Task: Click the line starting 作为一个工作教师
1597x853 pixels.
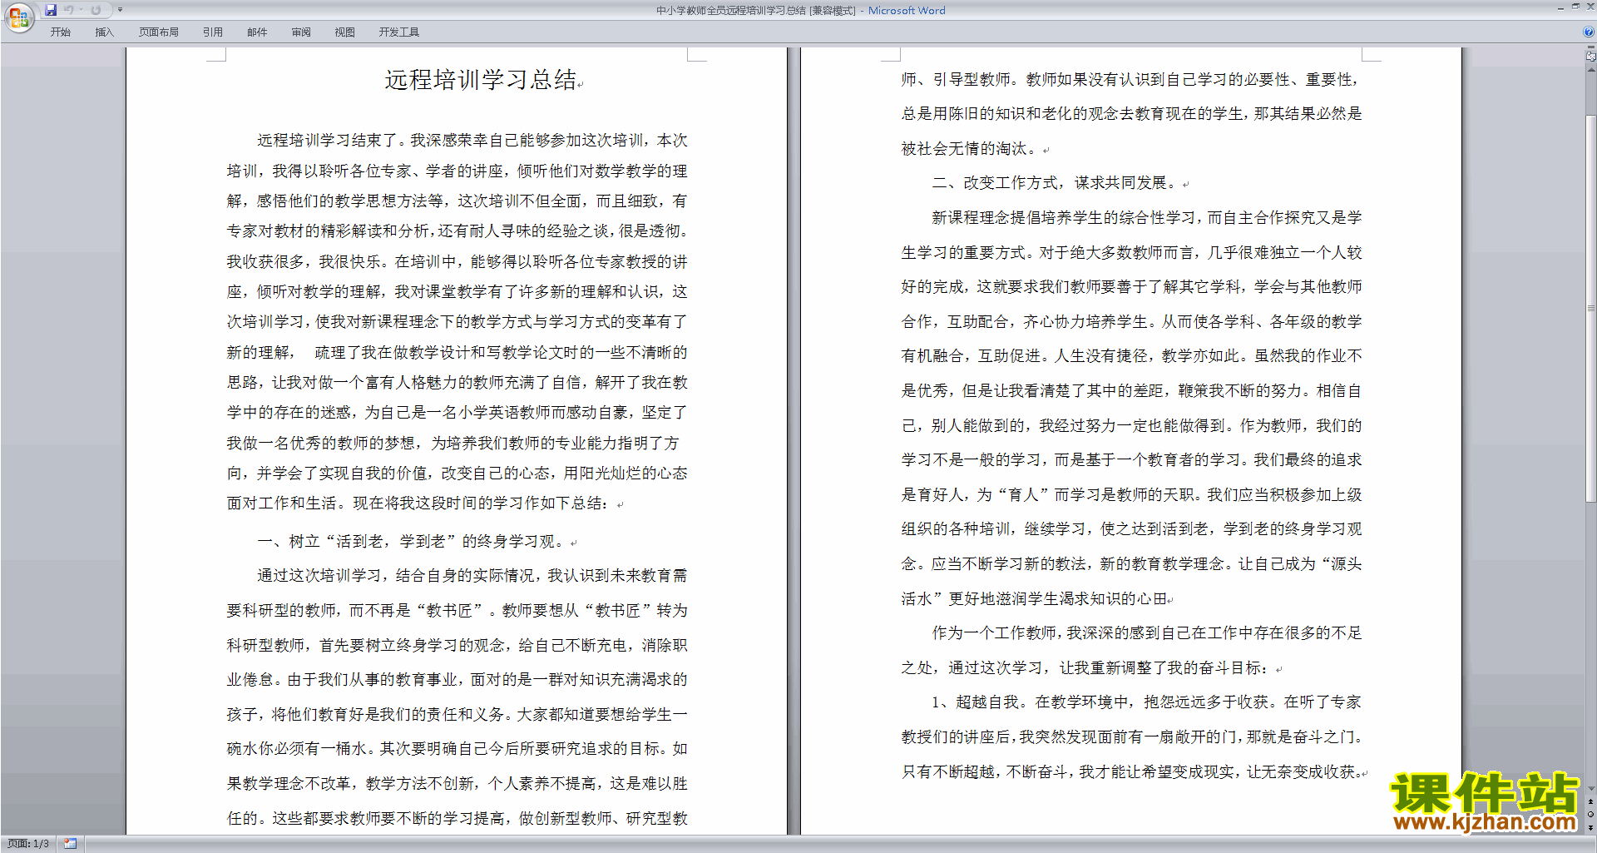Action: (x=1147, y=633)
